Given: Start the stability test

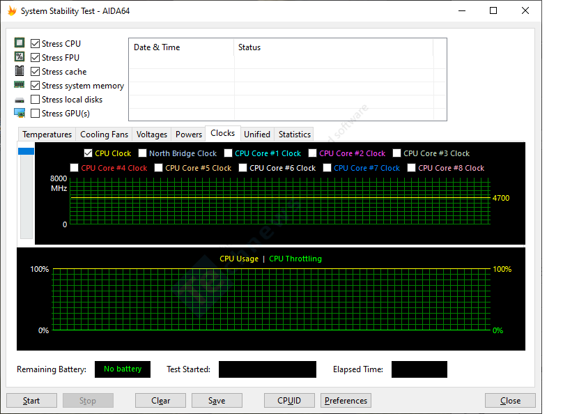Looking at the screenshot, I should pyautogui.click(x=31, y=400).
